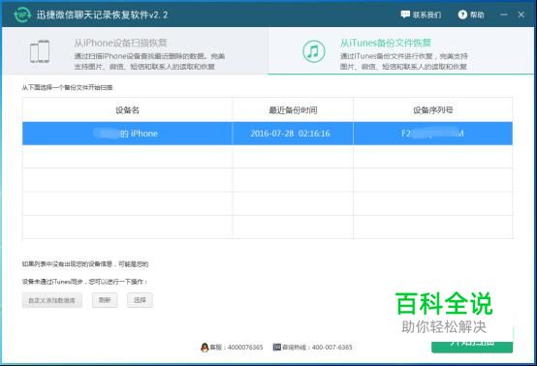Click the QQ penguin customer service icon
This screenshot has width=537, height=366.
click(x=205, y=348)
